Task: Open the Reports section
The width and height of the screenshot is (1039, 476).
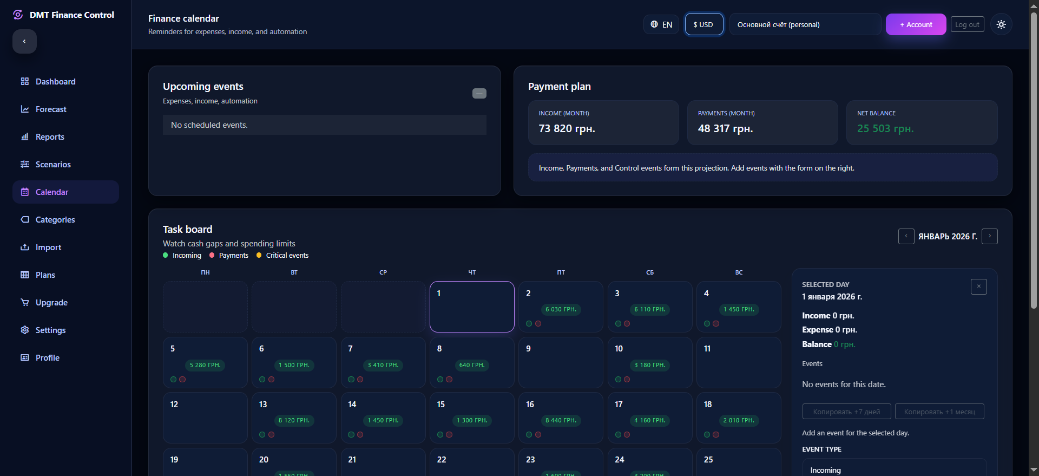Action: point(65,136)
